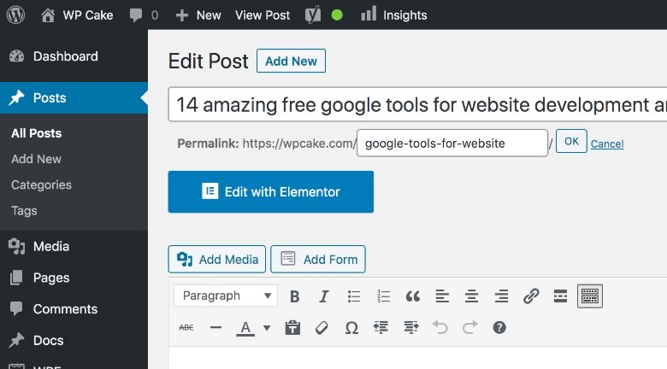This screenshot has width=667, height=369.
Task: Click the Add Media button
Action: [x=217, y=260]
